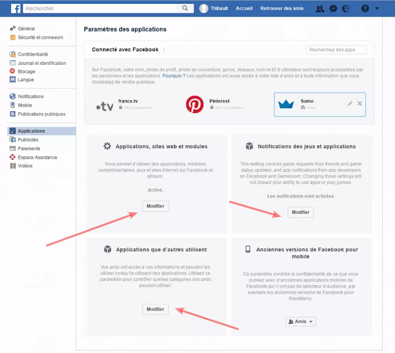
Task: Open Sécurité et connexion settings
Action: point(40,37)
